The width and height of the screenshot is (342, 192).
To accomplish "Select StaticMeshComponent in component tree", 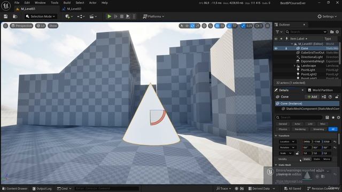I will pos(310,109).
